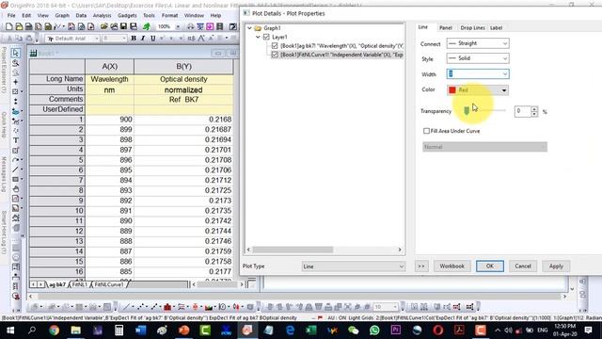The width and height of the screenshot is (602, 339).
Task: Switch to the Label tab
Action: pos(496,27)
